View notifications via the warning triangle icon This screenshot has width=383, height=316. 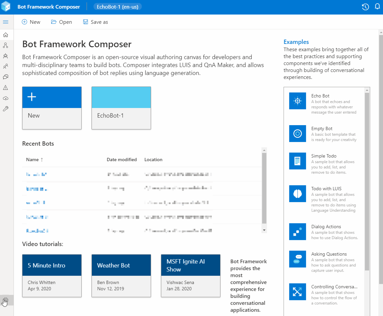tap(6, 88)
